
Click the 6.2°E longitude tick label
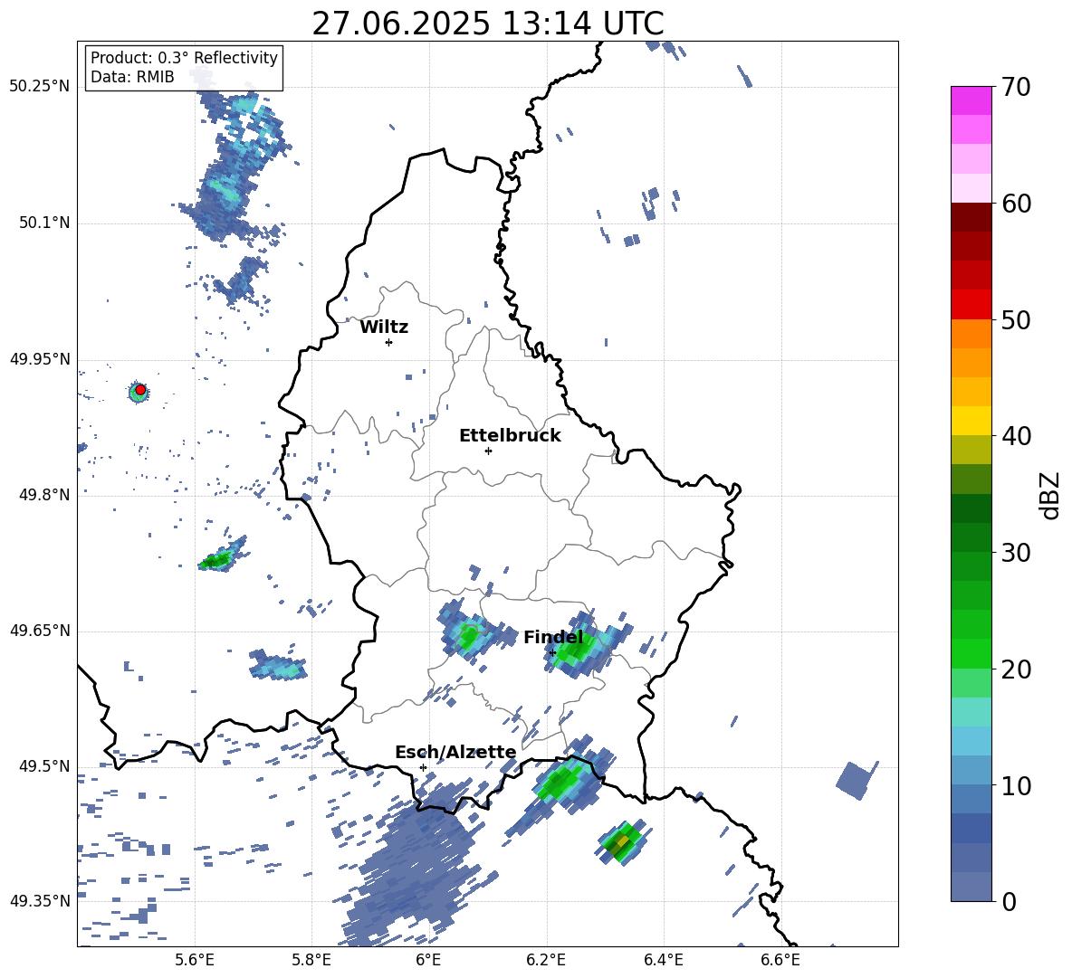[x=546, y=960]
